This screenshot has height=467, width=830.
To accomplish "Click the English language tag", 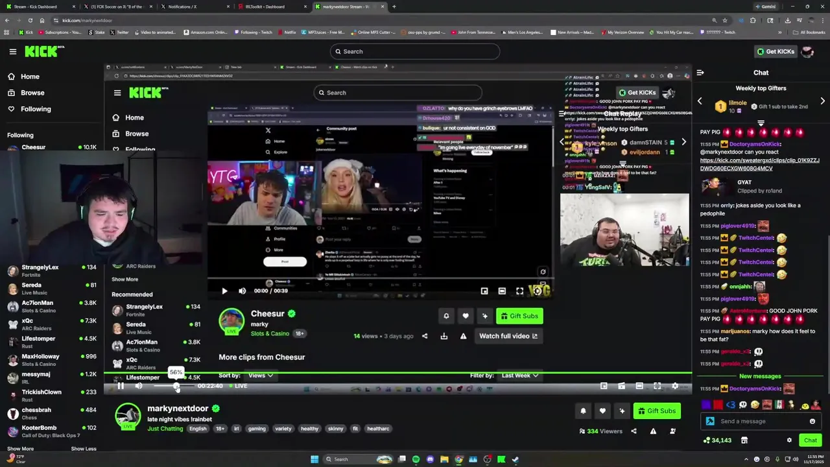I will click(198, 429).
